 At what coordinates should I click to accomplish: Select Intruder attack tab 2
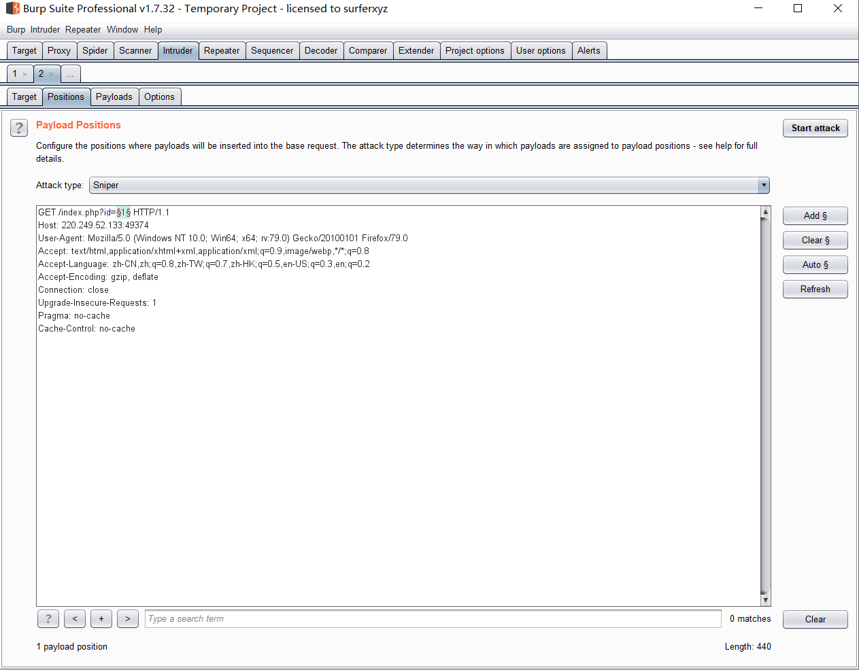click(x=41, y=74)
